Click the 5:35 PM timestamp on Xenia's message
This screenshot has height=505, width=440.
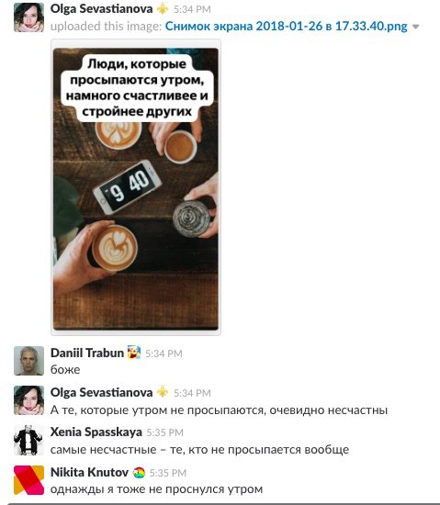(165, 432)
